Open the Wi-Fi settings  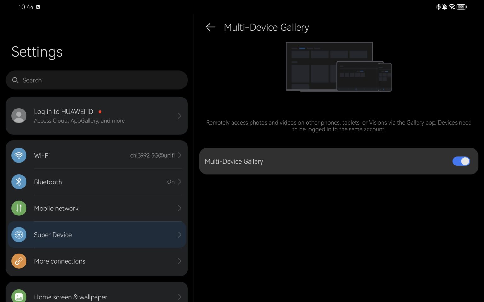click(x=97, y=155)
